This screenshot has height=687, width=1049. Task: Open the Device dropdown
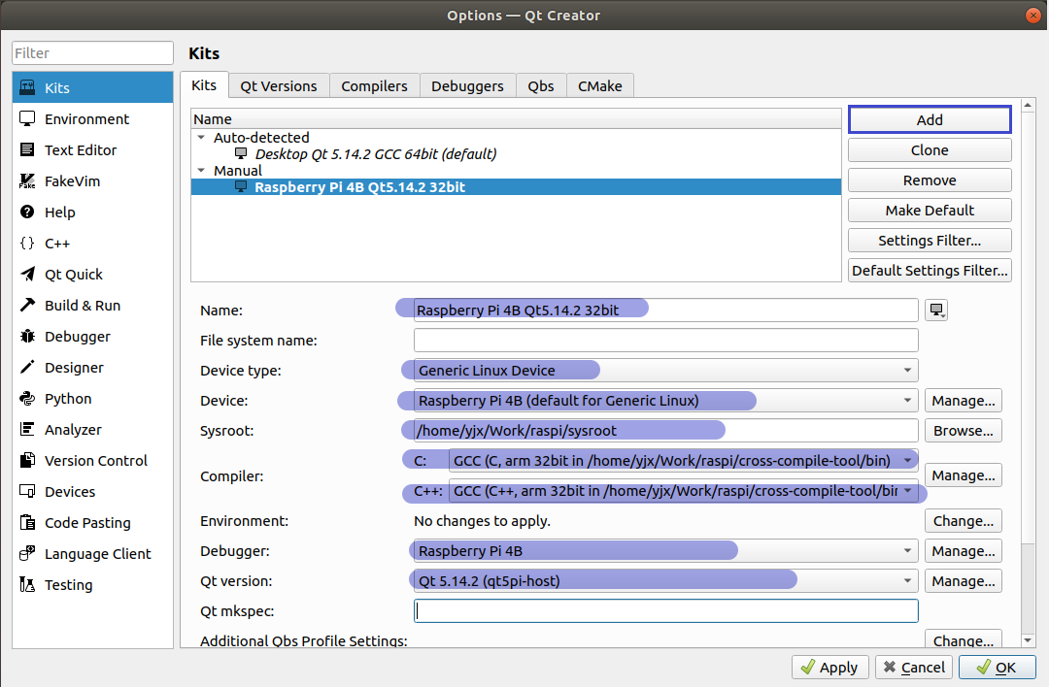pos(665,401)
